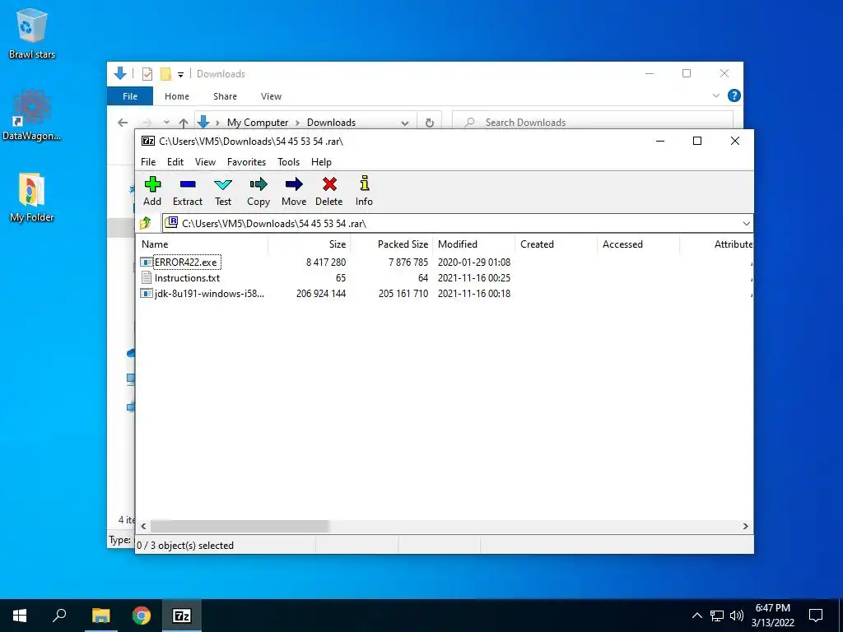Click the horizontal scrollbar left arrow
The width and height of the screenshot is (843, 632).
[x=143, y=526]
